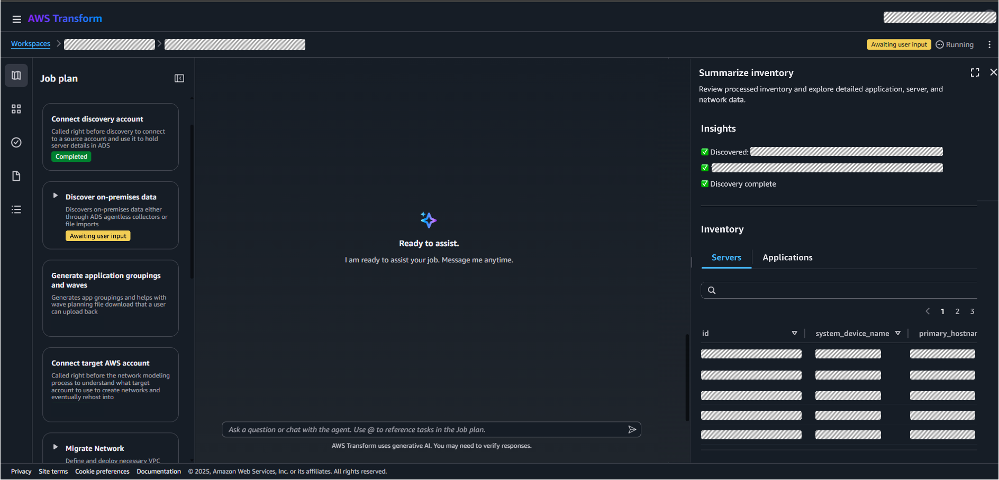Expand Summarize inventory panel to fullscreen
This screenshot has height=480, width=999.
pos(975,72)
